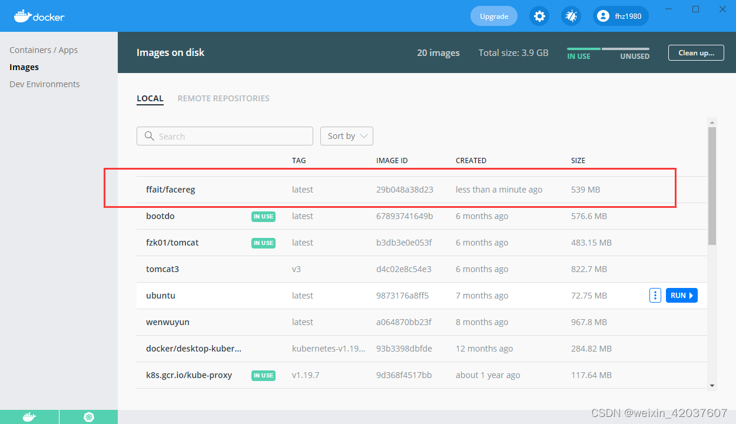
Task: Click the Docker whale logo
Action: point(39,16)
